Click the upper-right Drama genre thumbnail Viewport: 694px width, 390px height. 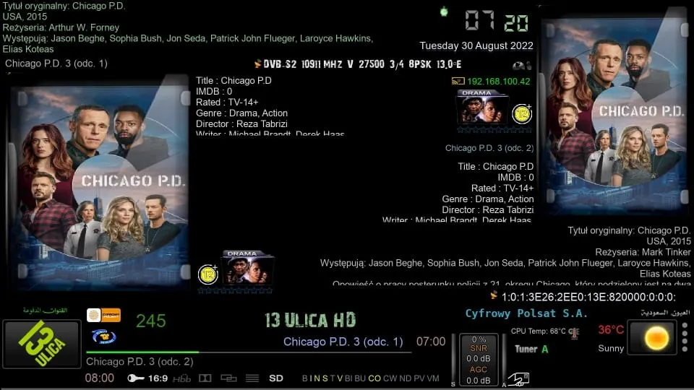click(482, 108)
